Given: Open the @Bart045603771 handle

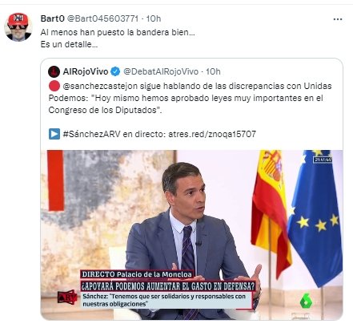Looking at the screenshot, I should pyautogui.click(x=102, y=18).
